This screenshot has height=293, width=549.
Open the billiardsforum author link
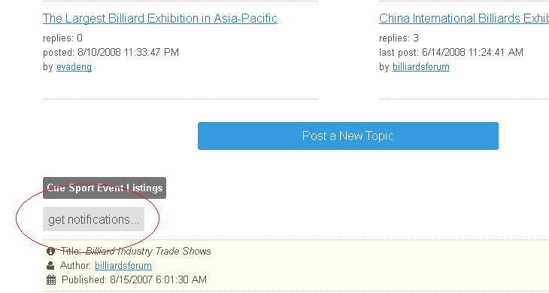[123, 265]
